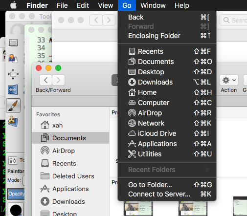
Task: Open Applications in Finder sidebar
Action: point(70,189)
